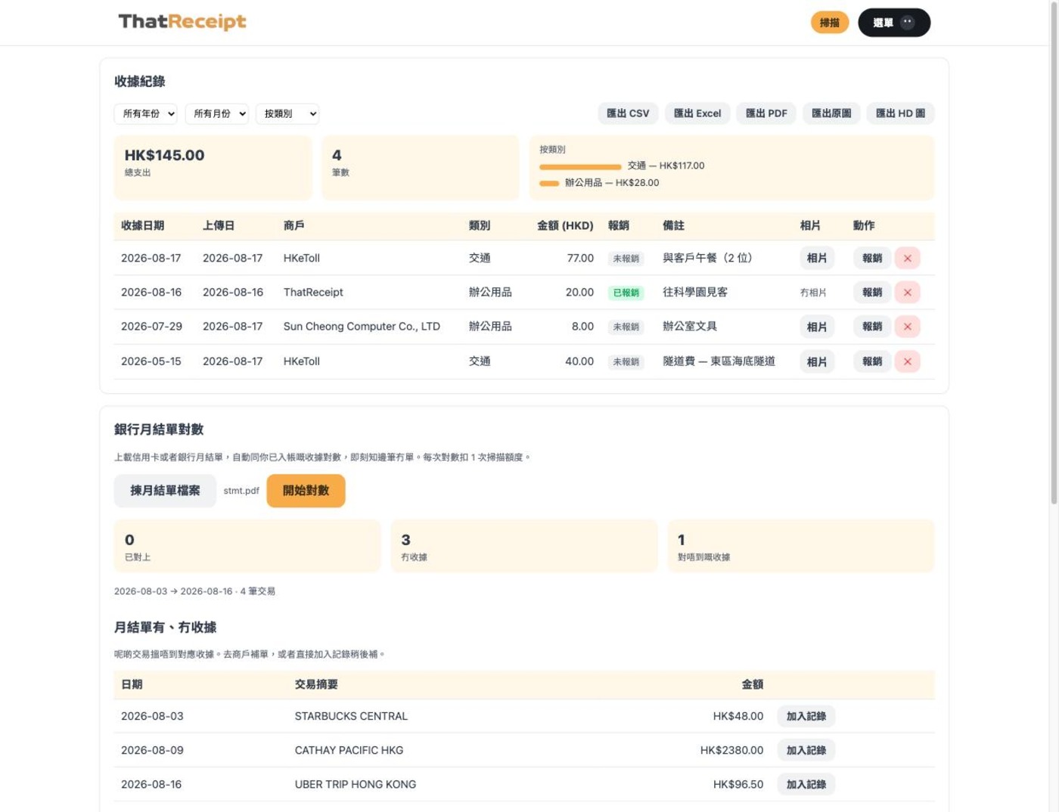Click the face icon in the 選單 button
1059x812 pixels.
908,22
